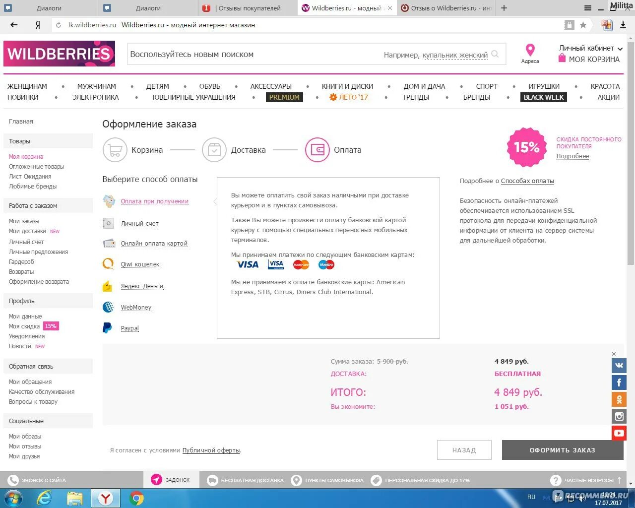Open the ЛЕТО '17 menu item

pyautogui.click(x=349, y=97)
